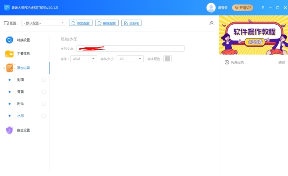
Task: Click the 字体颜色 gray color swatch
Action: [167, 59]
